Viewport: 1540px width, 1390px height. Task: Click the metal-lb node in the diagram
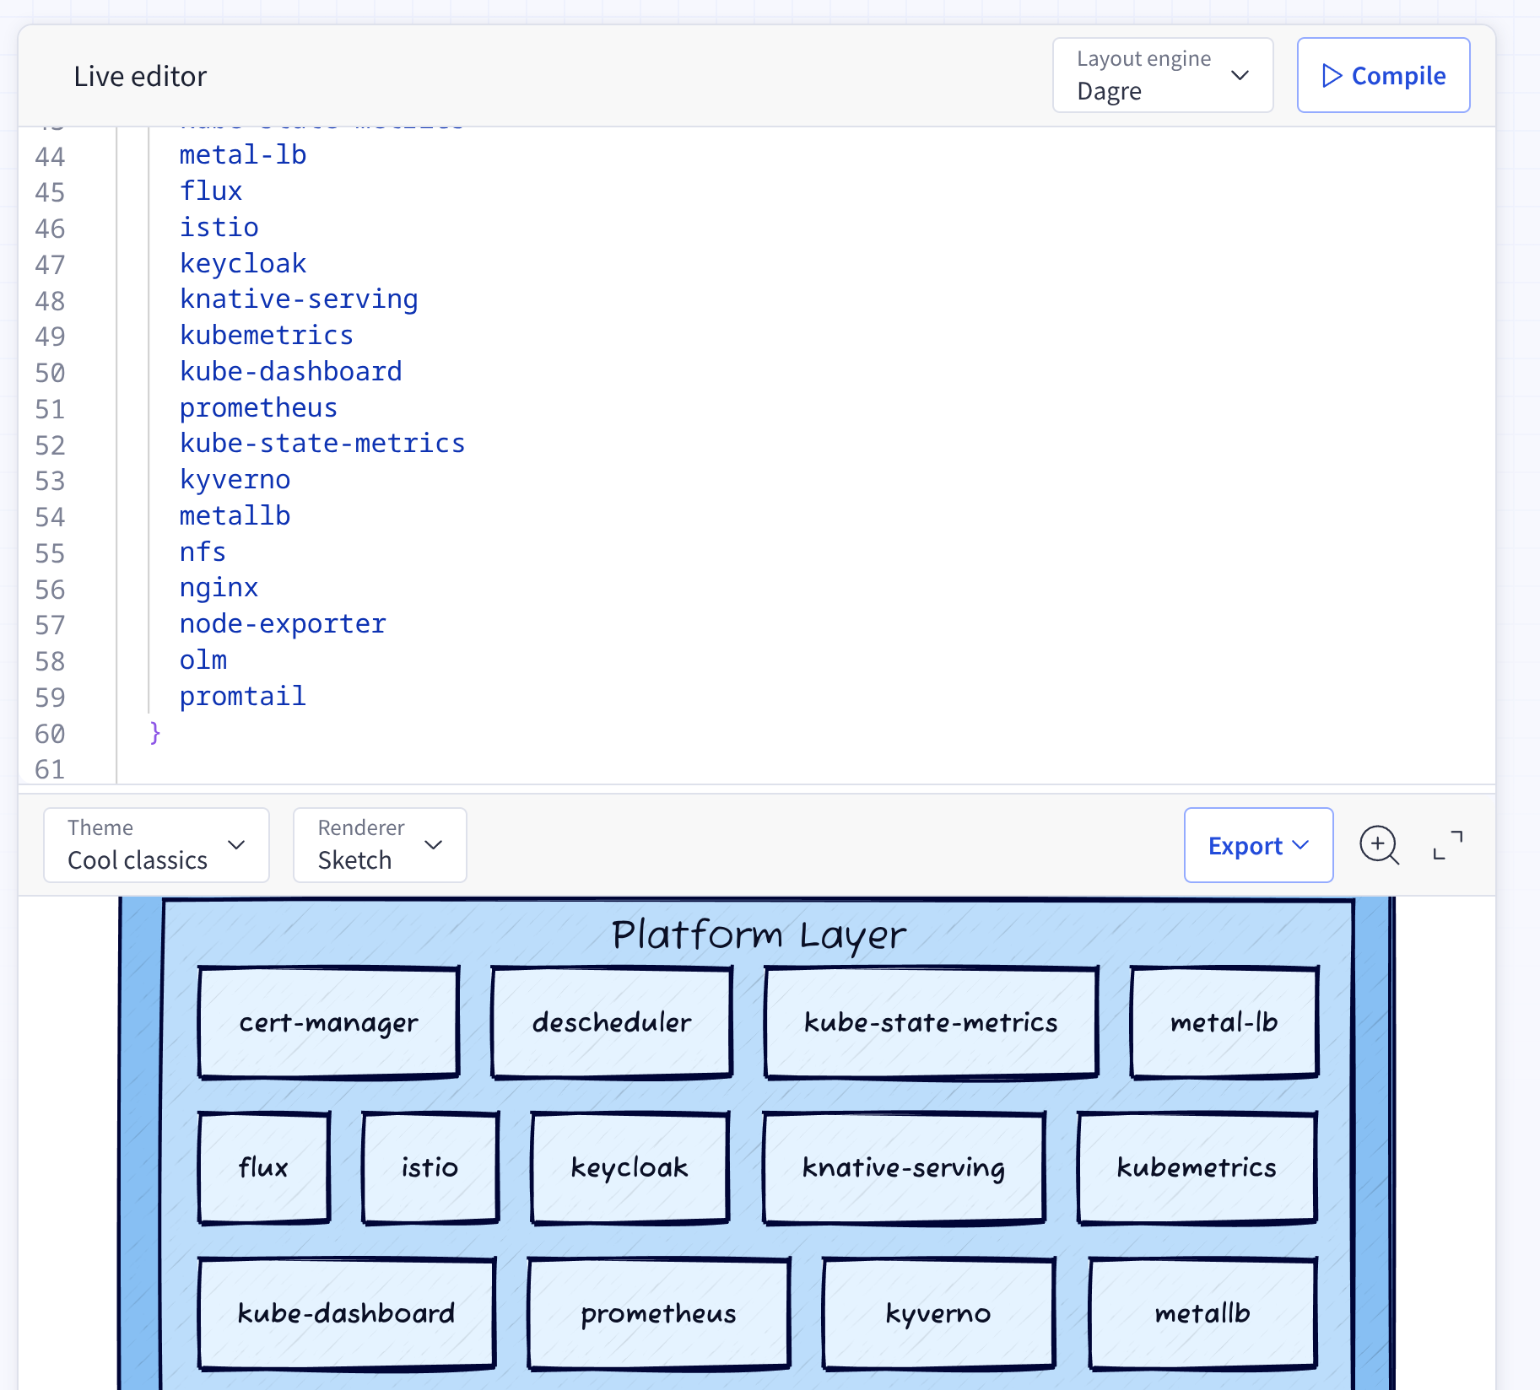point(1224,1022)
